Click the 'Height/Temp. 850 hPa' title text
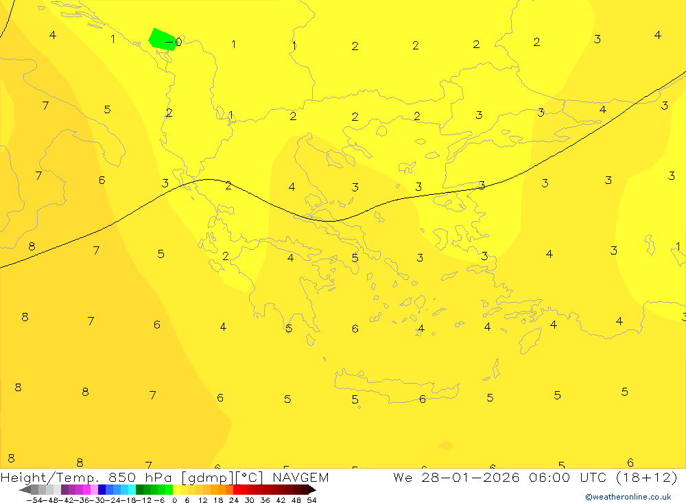 pos(86,478)
